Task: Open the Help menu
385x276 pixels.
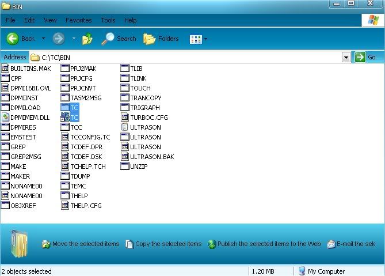Action: pos(131,20)
